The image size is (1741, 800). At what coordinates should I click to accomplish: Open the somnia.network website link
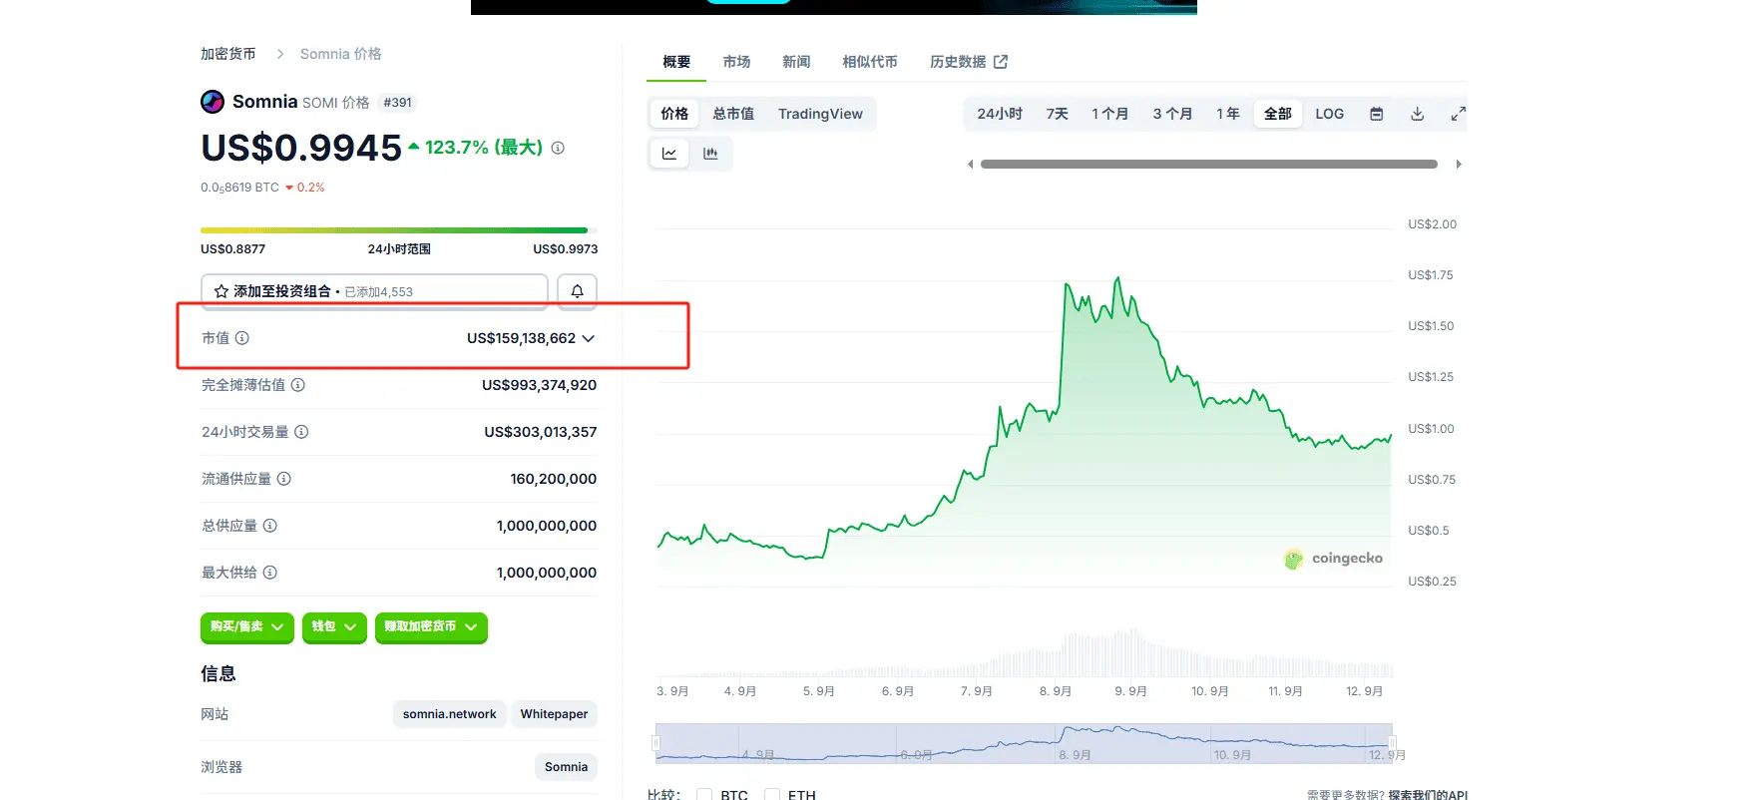[449, 714]
